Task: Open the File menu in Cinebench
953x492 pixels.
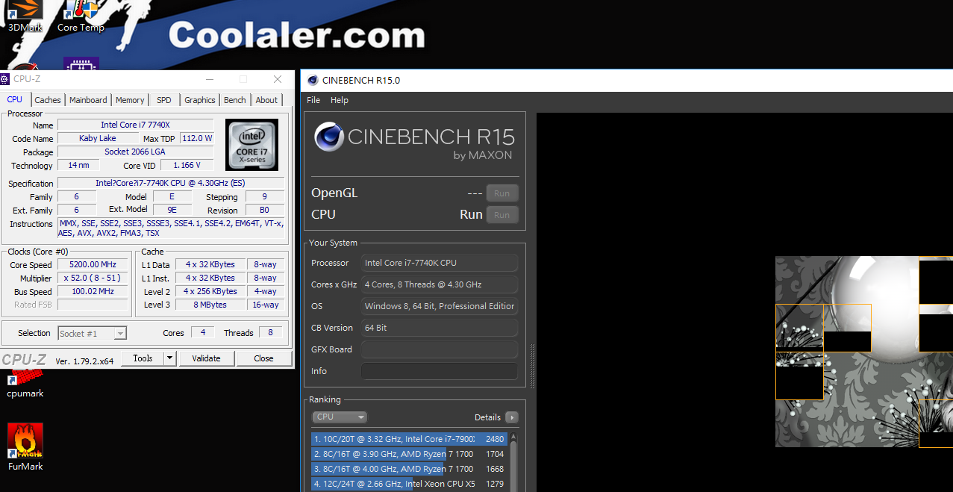Action: pos(313,100)
